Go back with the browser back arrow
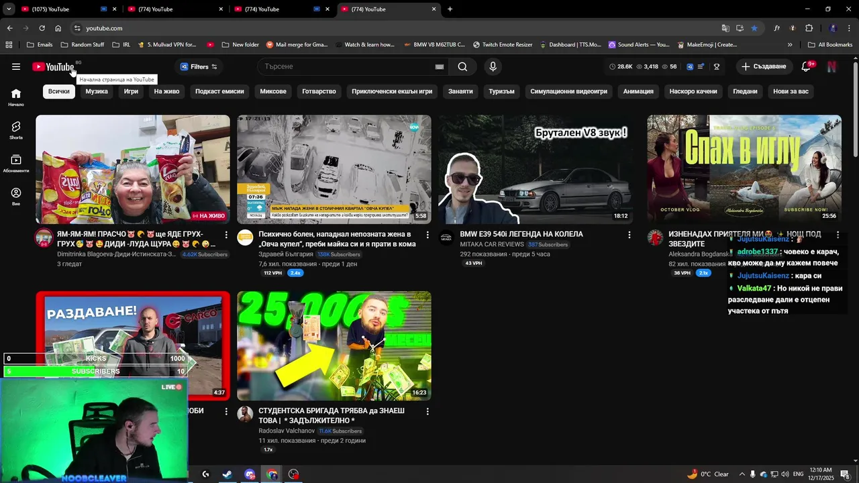The width and height of the screenshot is (859, 483). click(9, 28)
